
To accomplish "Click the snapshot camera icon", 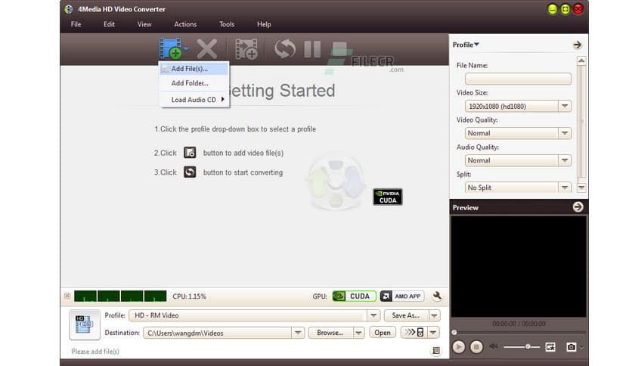I will 571,346.
